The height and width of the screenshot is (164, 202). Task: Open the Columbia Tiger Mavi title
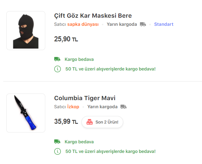(x=85, y=98)
